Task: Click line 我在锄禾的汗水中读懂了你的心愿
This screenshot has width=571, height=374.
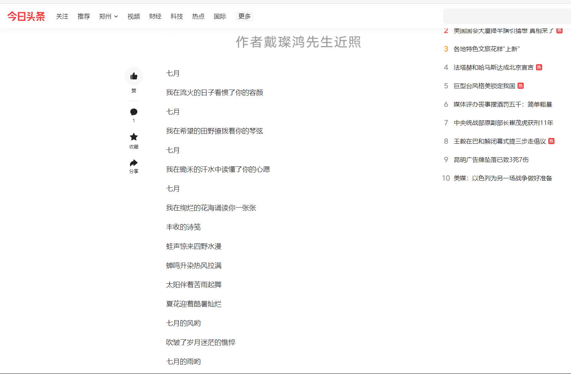Action: coord(218,170)
